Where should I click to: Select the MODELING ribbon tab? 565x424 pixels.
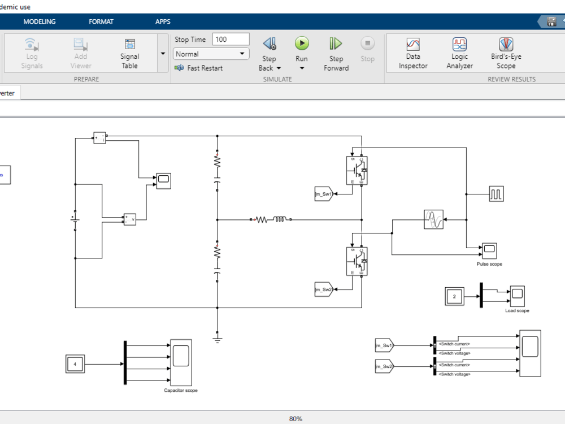point(40,21)
